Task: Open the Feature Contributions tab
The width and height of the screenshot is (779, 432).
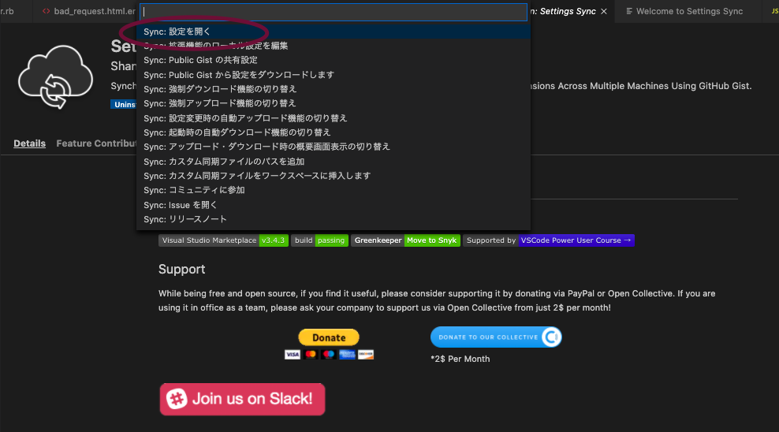Action: tap(96, 143)
